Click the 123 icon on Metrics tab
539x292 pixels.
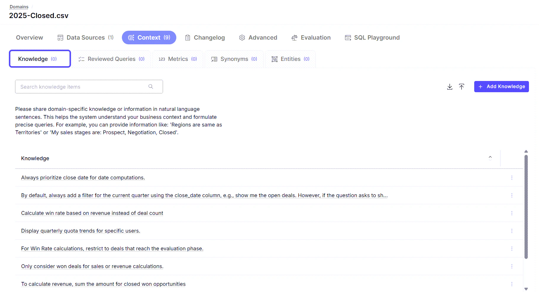pos(162,59)
